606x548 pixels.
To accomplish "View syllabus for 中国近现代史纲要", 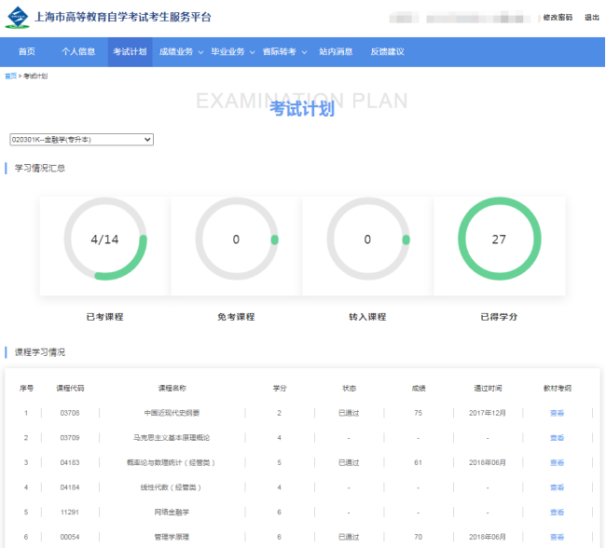I will [557, 413].
